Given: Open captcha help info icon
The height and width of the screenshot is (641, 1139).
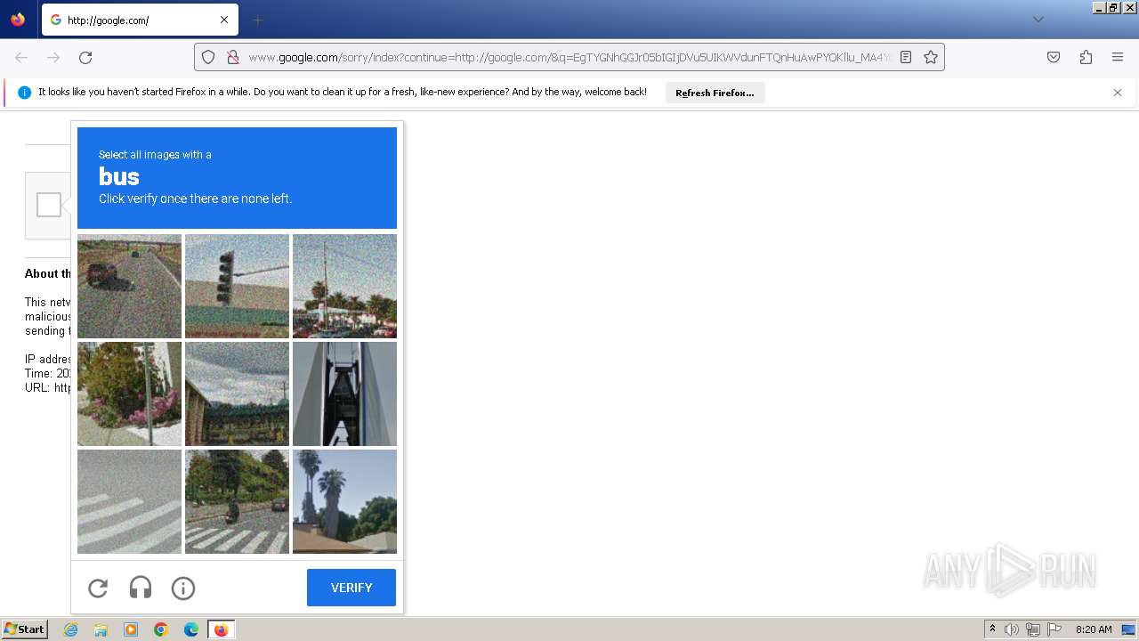Looking at the screenshot, I should (183, 588).
